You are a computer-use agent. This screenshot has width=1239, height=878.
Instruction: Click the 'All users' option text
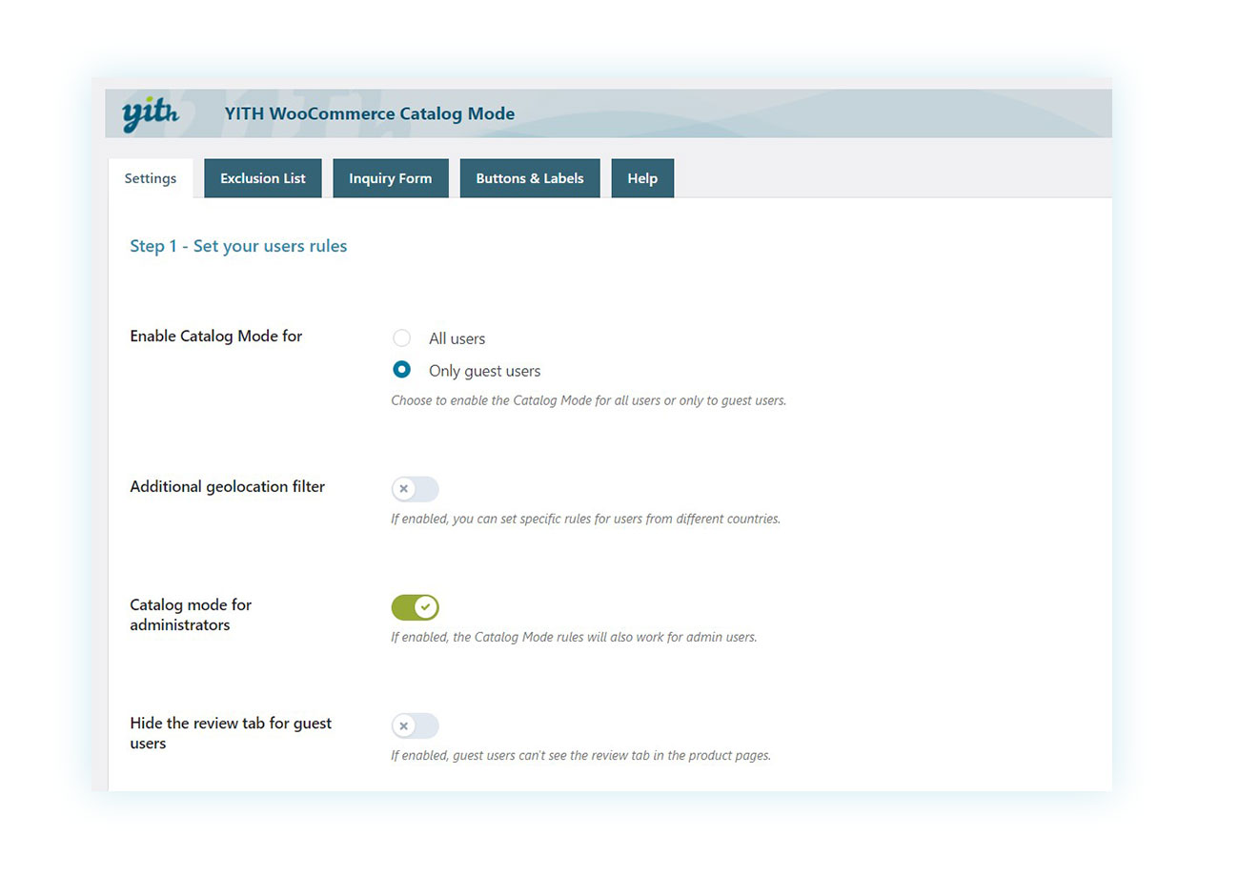pos(457,338)
